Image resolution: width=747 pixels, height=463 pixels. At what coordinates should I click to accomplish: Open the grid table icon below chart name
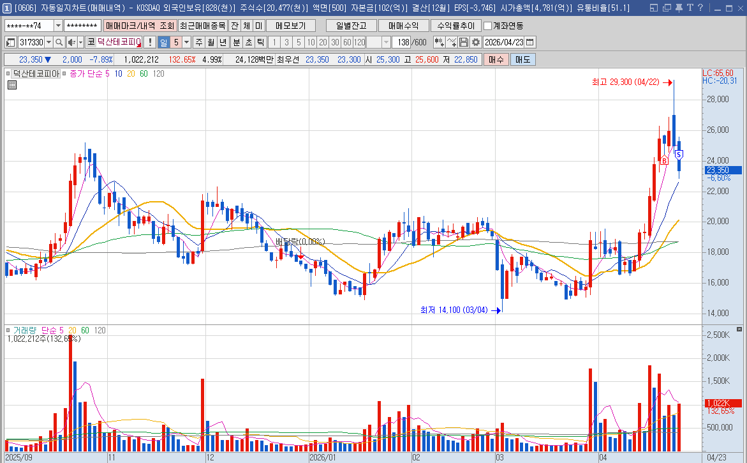[11, 84]
